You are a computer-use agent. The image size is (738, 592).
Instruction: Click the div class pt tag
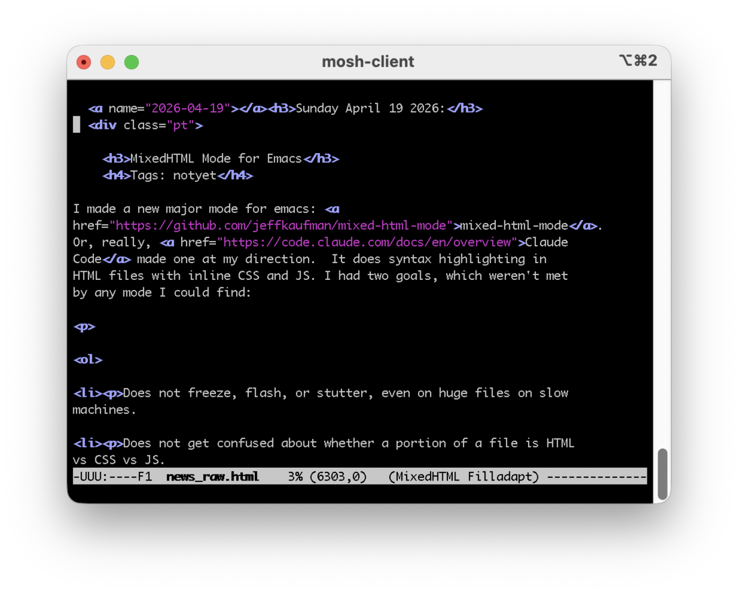coord(146,125)
